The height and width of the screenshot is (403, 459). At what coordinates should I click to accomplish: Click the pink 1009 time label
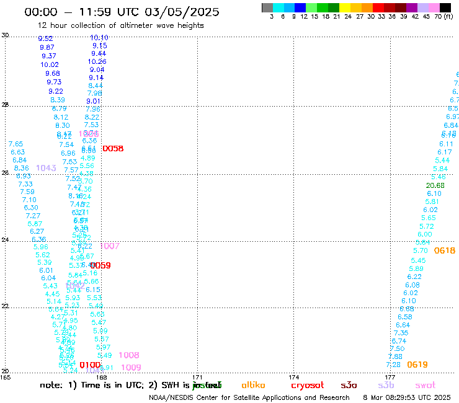[x=131, y=367]
